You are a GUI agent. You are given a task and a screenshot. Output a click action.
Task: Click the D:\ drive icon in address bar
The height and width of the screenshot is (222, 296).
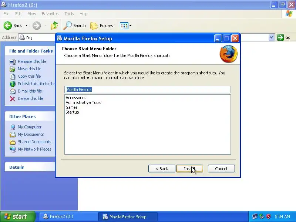pyautogui.click(x=22, y=37)
